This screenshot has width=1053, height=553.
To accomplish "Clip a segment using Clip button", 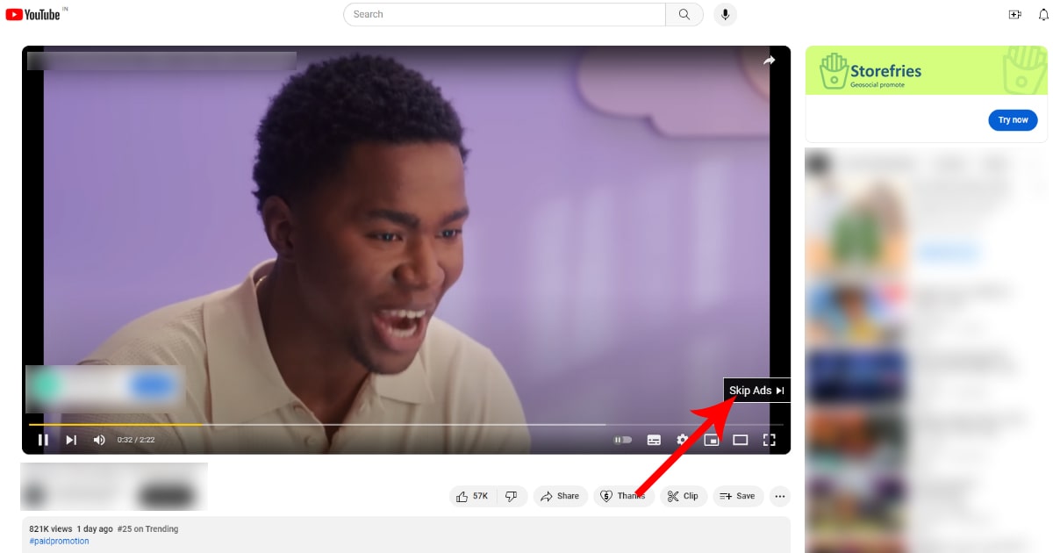I will [683, 496].
